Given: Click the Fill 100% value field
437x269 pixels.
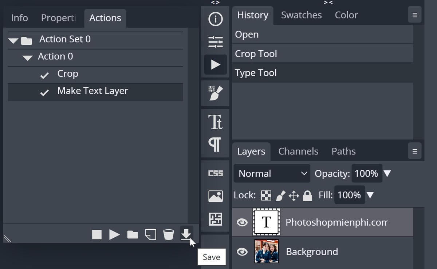Looking at the screenshot, I should pos(349,195).
